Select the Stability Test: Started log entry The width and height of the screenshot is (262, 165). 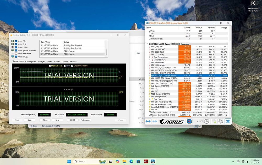point(72,48)
